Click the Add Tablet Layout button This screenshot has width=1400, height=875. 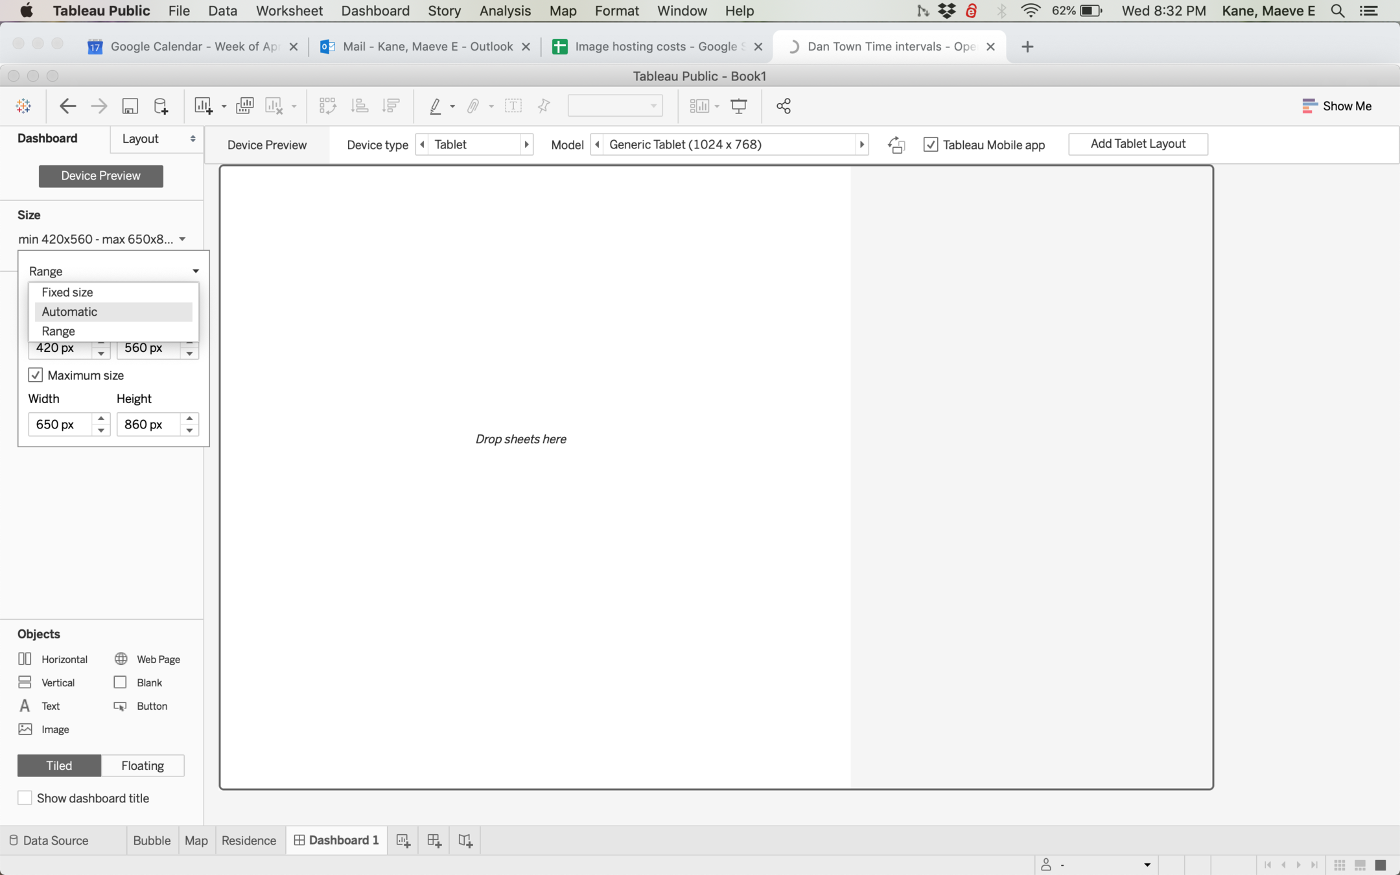point(1137,144)
